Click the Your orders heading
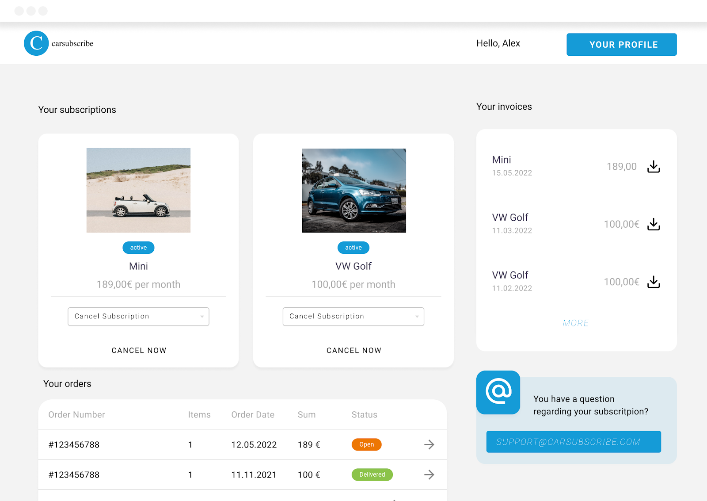707x501 pixels. [x=67, y=384]
